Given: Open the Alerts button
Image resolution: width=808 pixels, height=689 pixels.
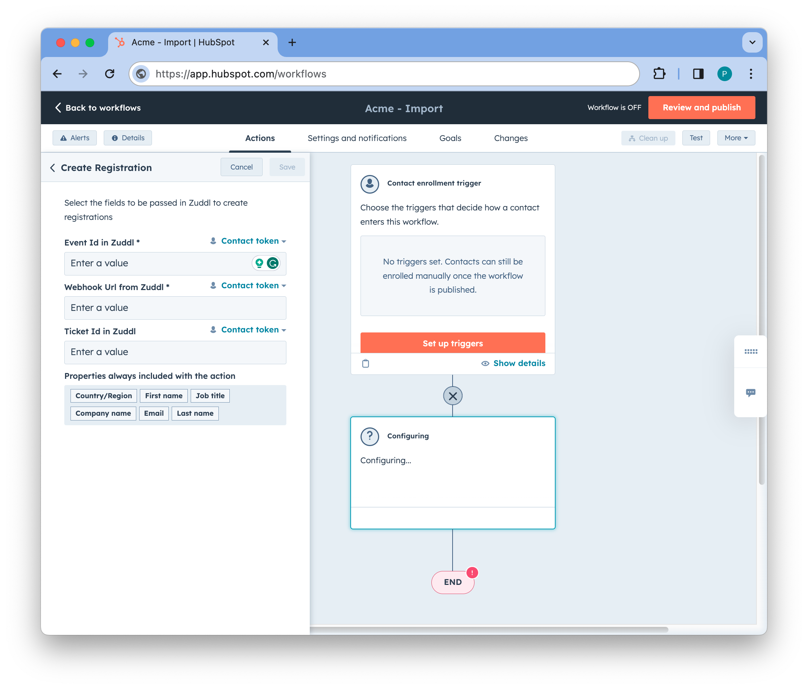Looking at the screenshot, I should [x=75, y=138].
